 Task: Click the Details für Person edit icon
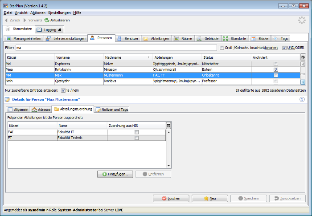[8, 99]
